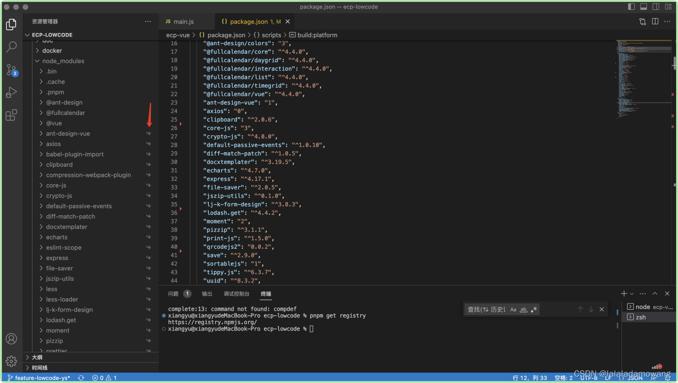Image resolution: width=678 pixels, height=383 pixels.
Task: Open the Run and Debug view
Action: click(11, 92)
